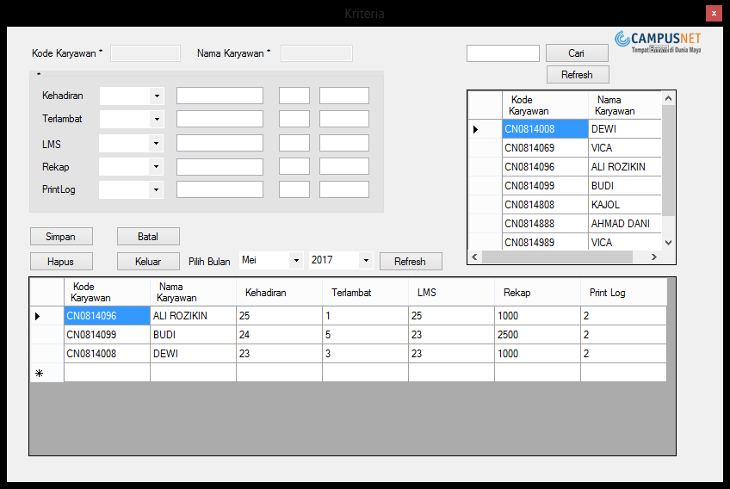Click the CampusNet logo
The image size is (730, 489).
(658, 40)
